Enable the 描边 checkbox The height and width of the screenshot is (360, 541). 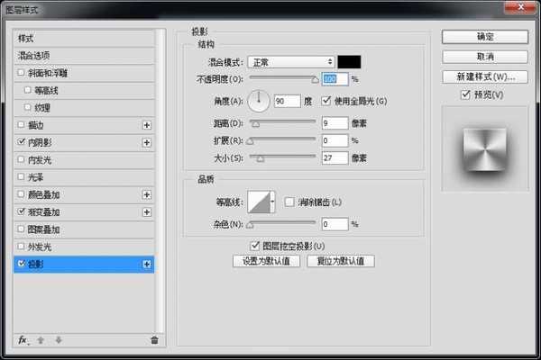click(x=21, y=124)
